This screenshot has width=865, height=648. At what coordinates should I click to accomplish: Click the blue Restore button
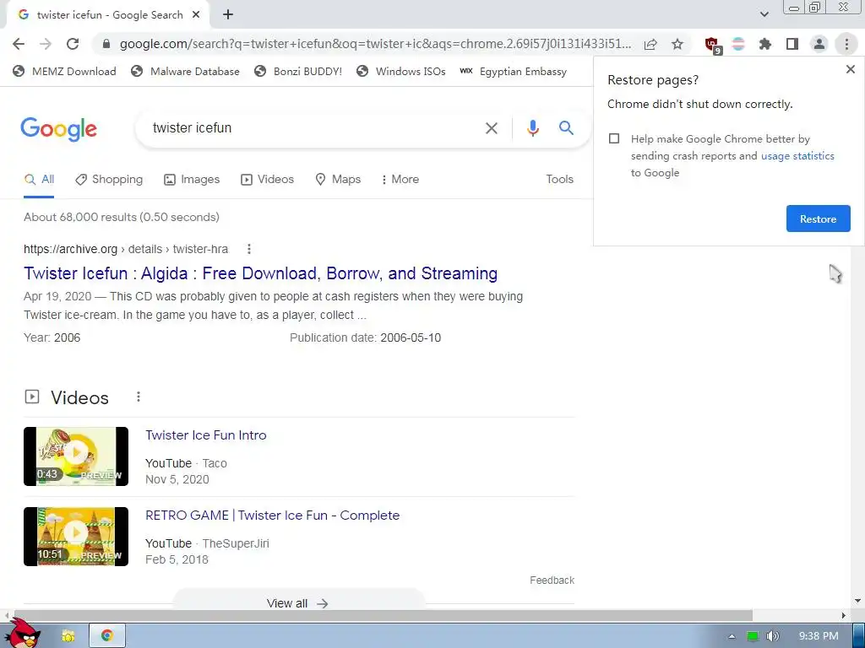[x=818, y=219]
